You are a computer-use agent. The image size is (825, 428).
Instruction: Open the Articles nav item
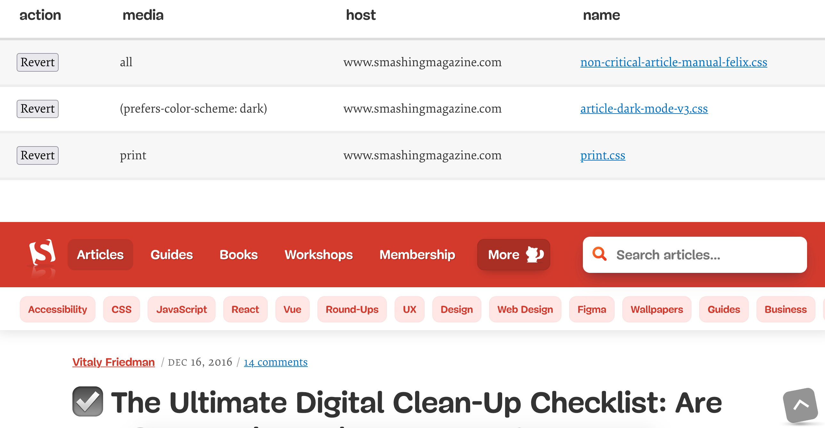point(100,255)
